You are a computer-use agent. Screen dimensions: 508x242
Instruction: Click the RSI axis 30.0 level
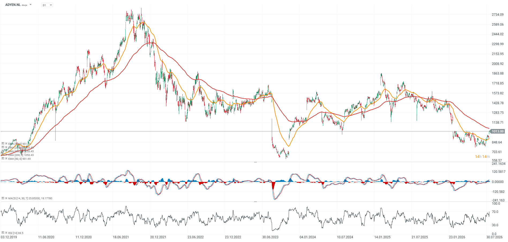495,225
